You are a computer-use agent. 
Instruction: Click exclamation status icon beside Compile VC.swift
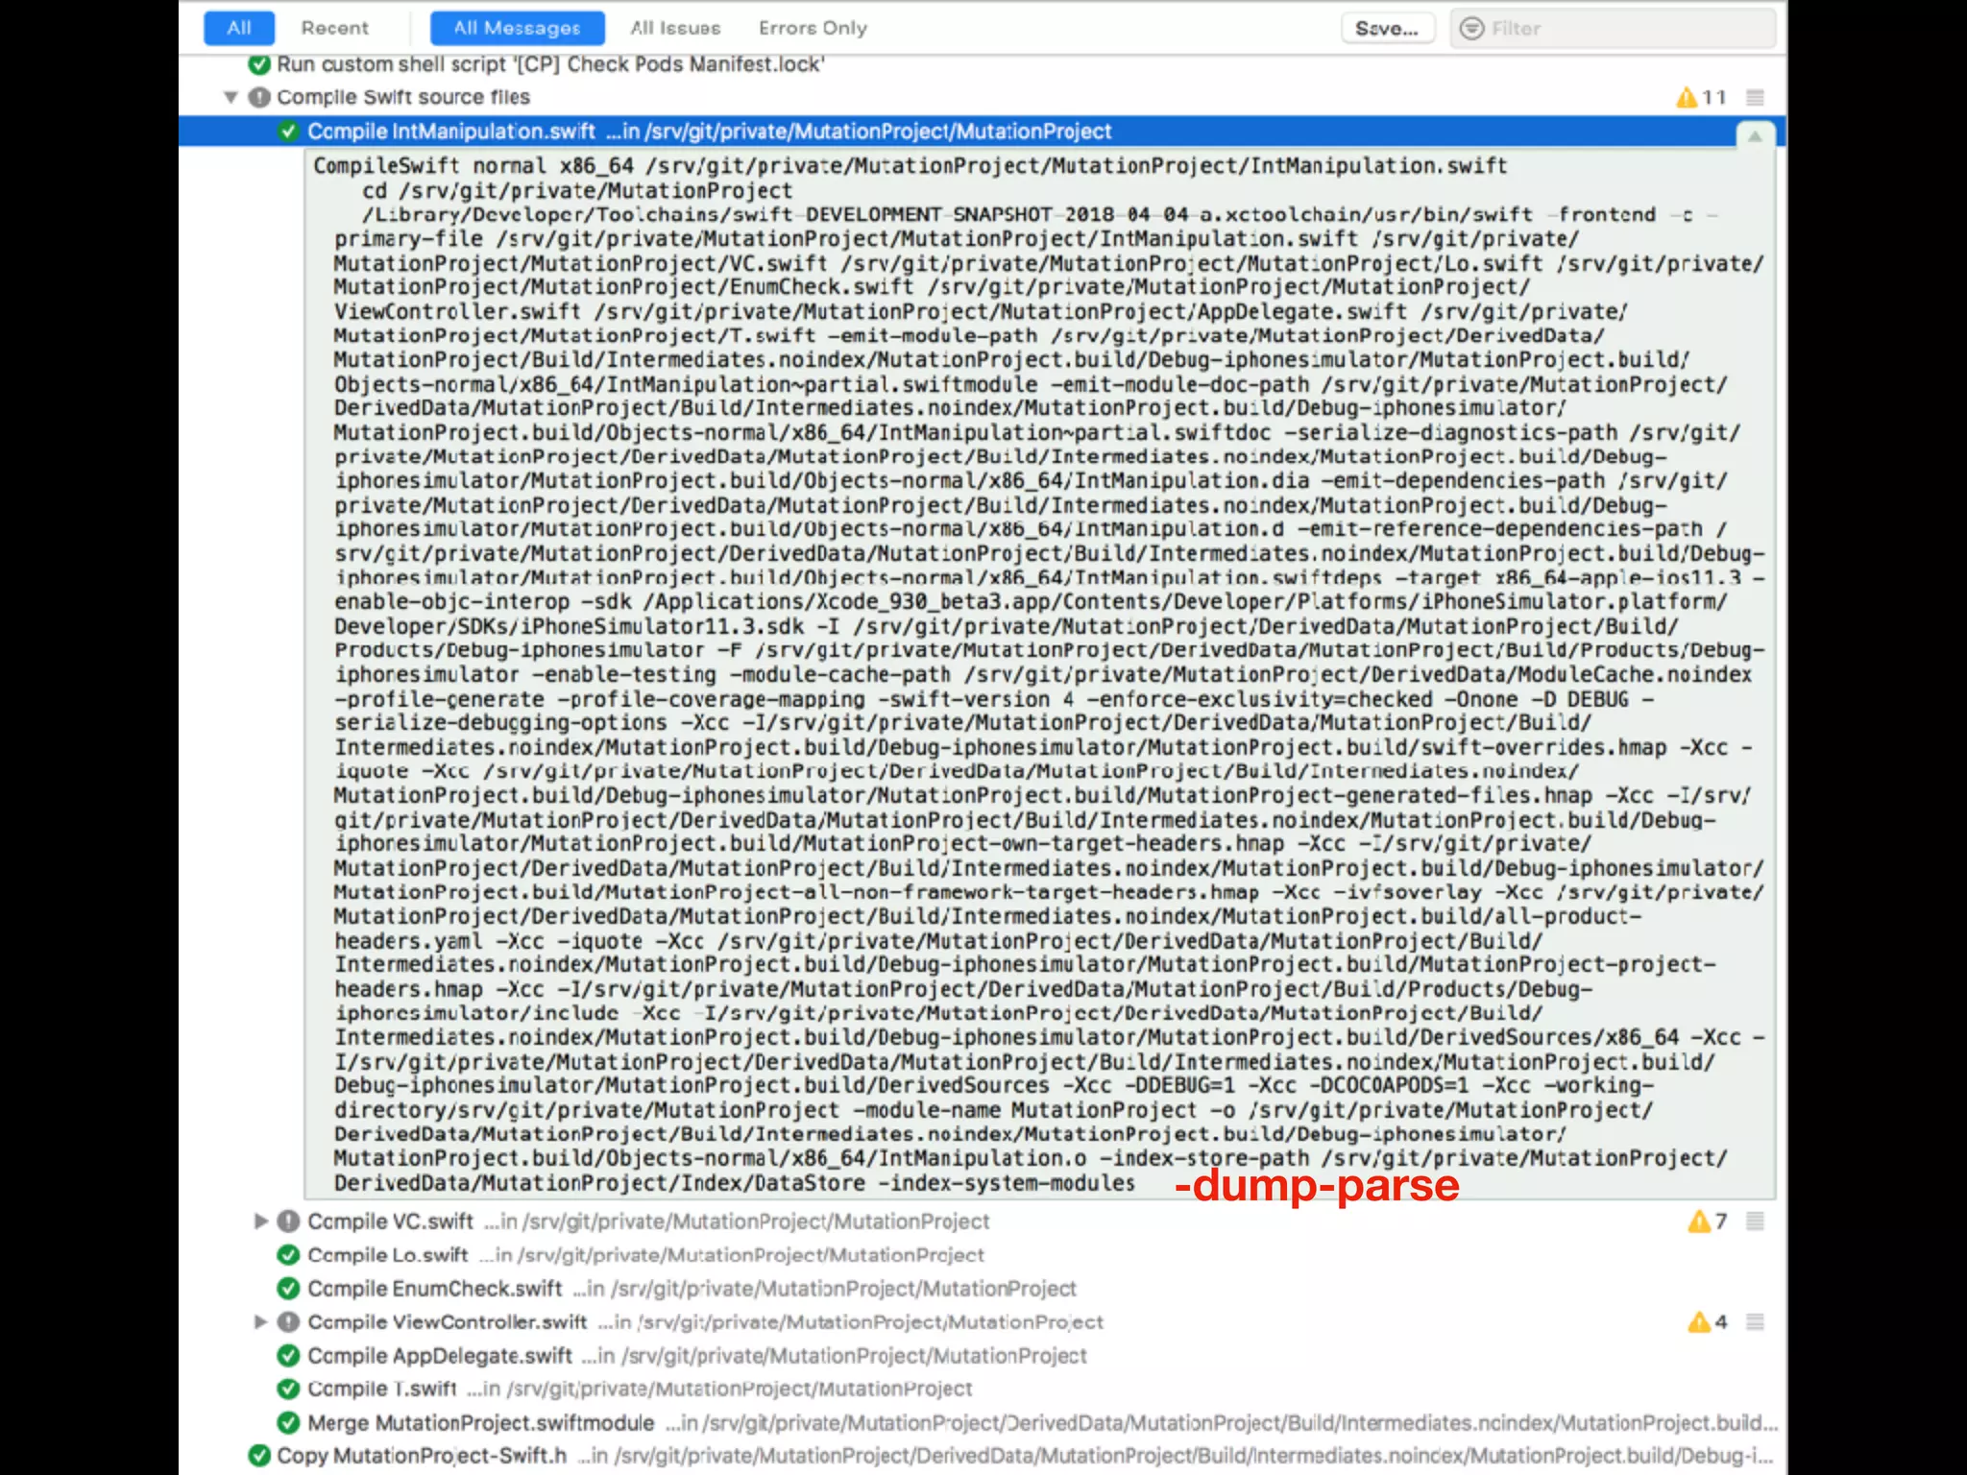287,1221
